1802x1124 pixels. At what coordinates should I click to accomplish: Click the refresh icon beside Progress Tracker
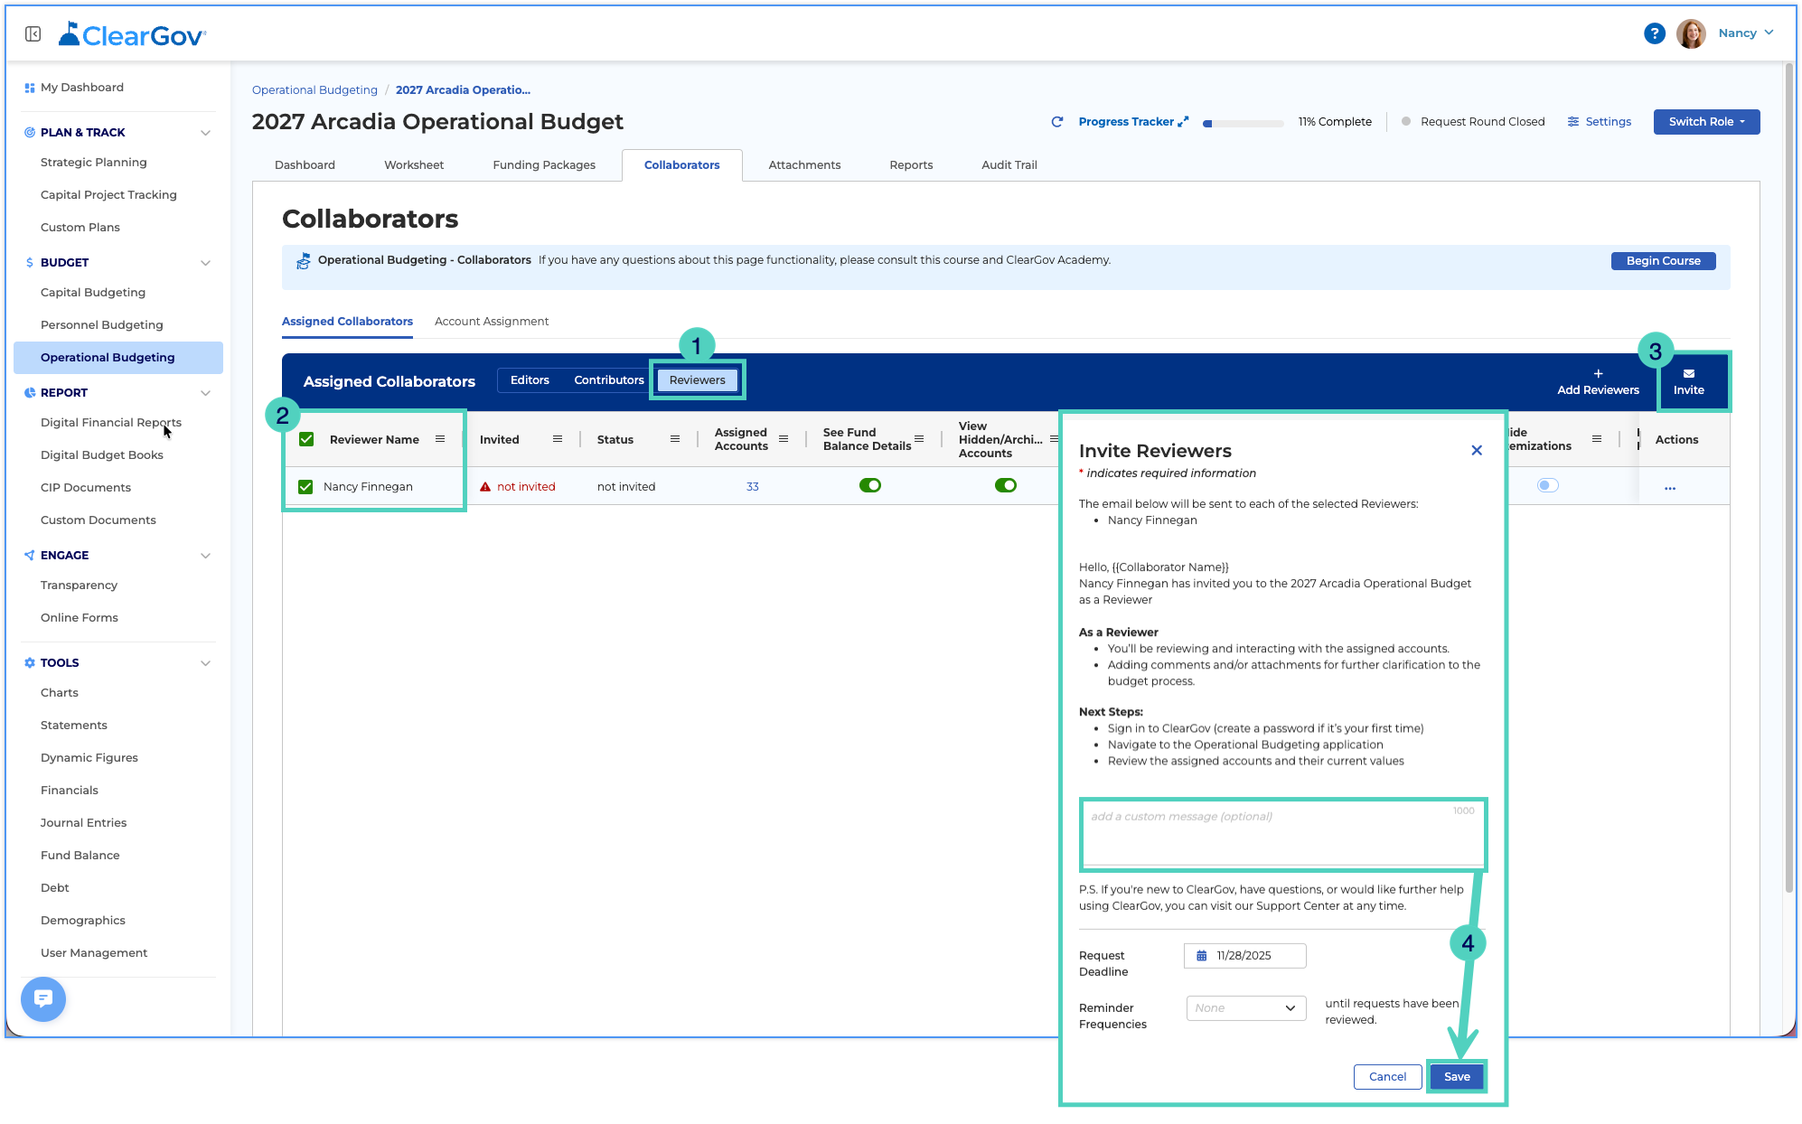point(1056,122)
